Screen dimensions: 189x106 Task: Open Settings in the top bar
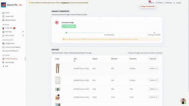168,3
